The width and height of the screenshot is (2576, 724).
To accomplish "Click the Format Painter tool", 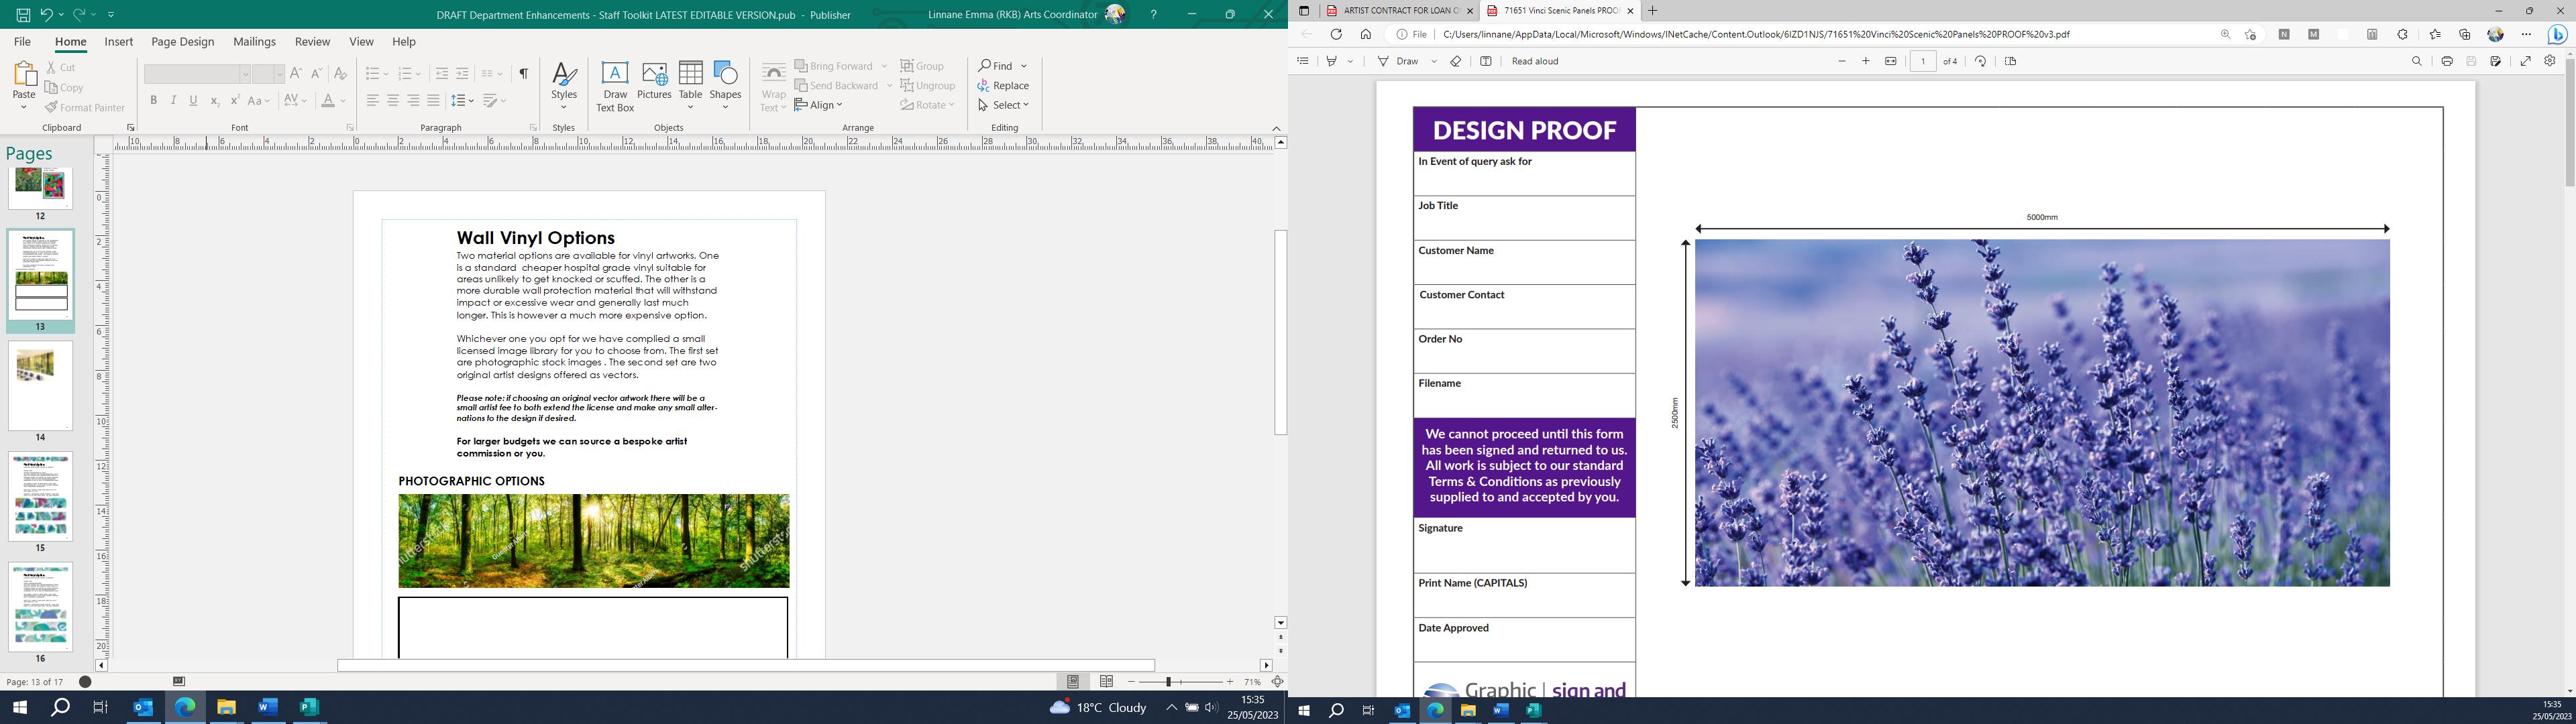I will click(x=85, y=108).
